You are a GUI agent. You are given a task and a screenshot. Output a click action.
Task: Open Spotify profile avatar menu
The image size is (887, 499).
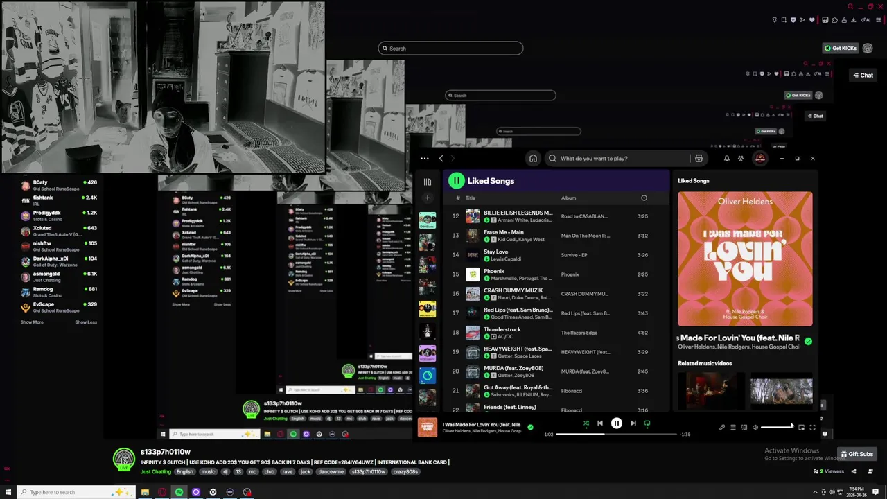[x=760, y=159]
